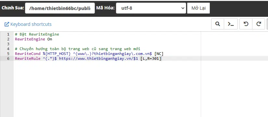Click the 'Mã Hóa:' label
This screenshot has width=268, height=117.
tap(105, 8)
